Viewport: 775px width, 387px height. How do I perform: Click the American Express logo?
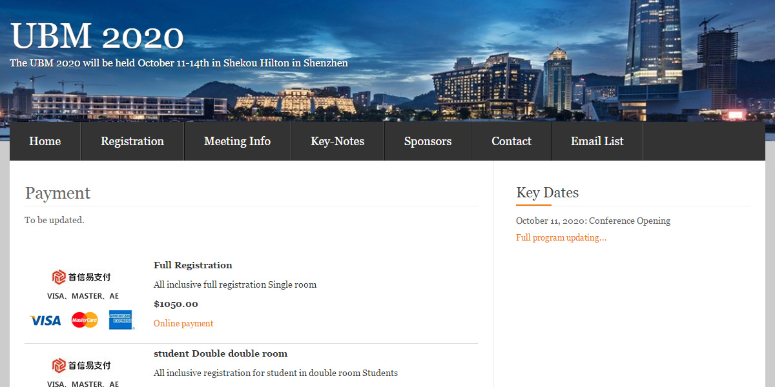point(121,320)
